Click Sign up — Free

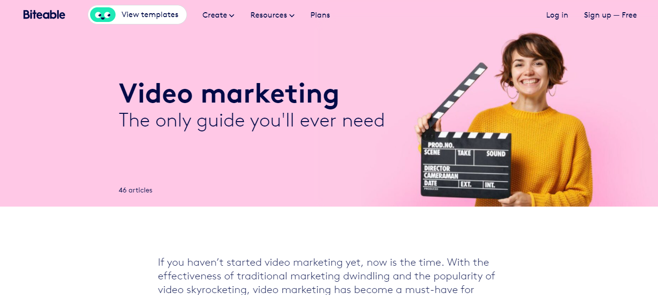(610, 15)
